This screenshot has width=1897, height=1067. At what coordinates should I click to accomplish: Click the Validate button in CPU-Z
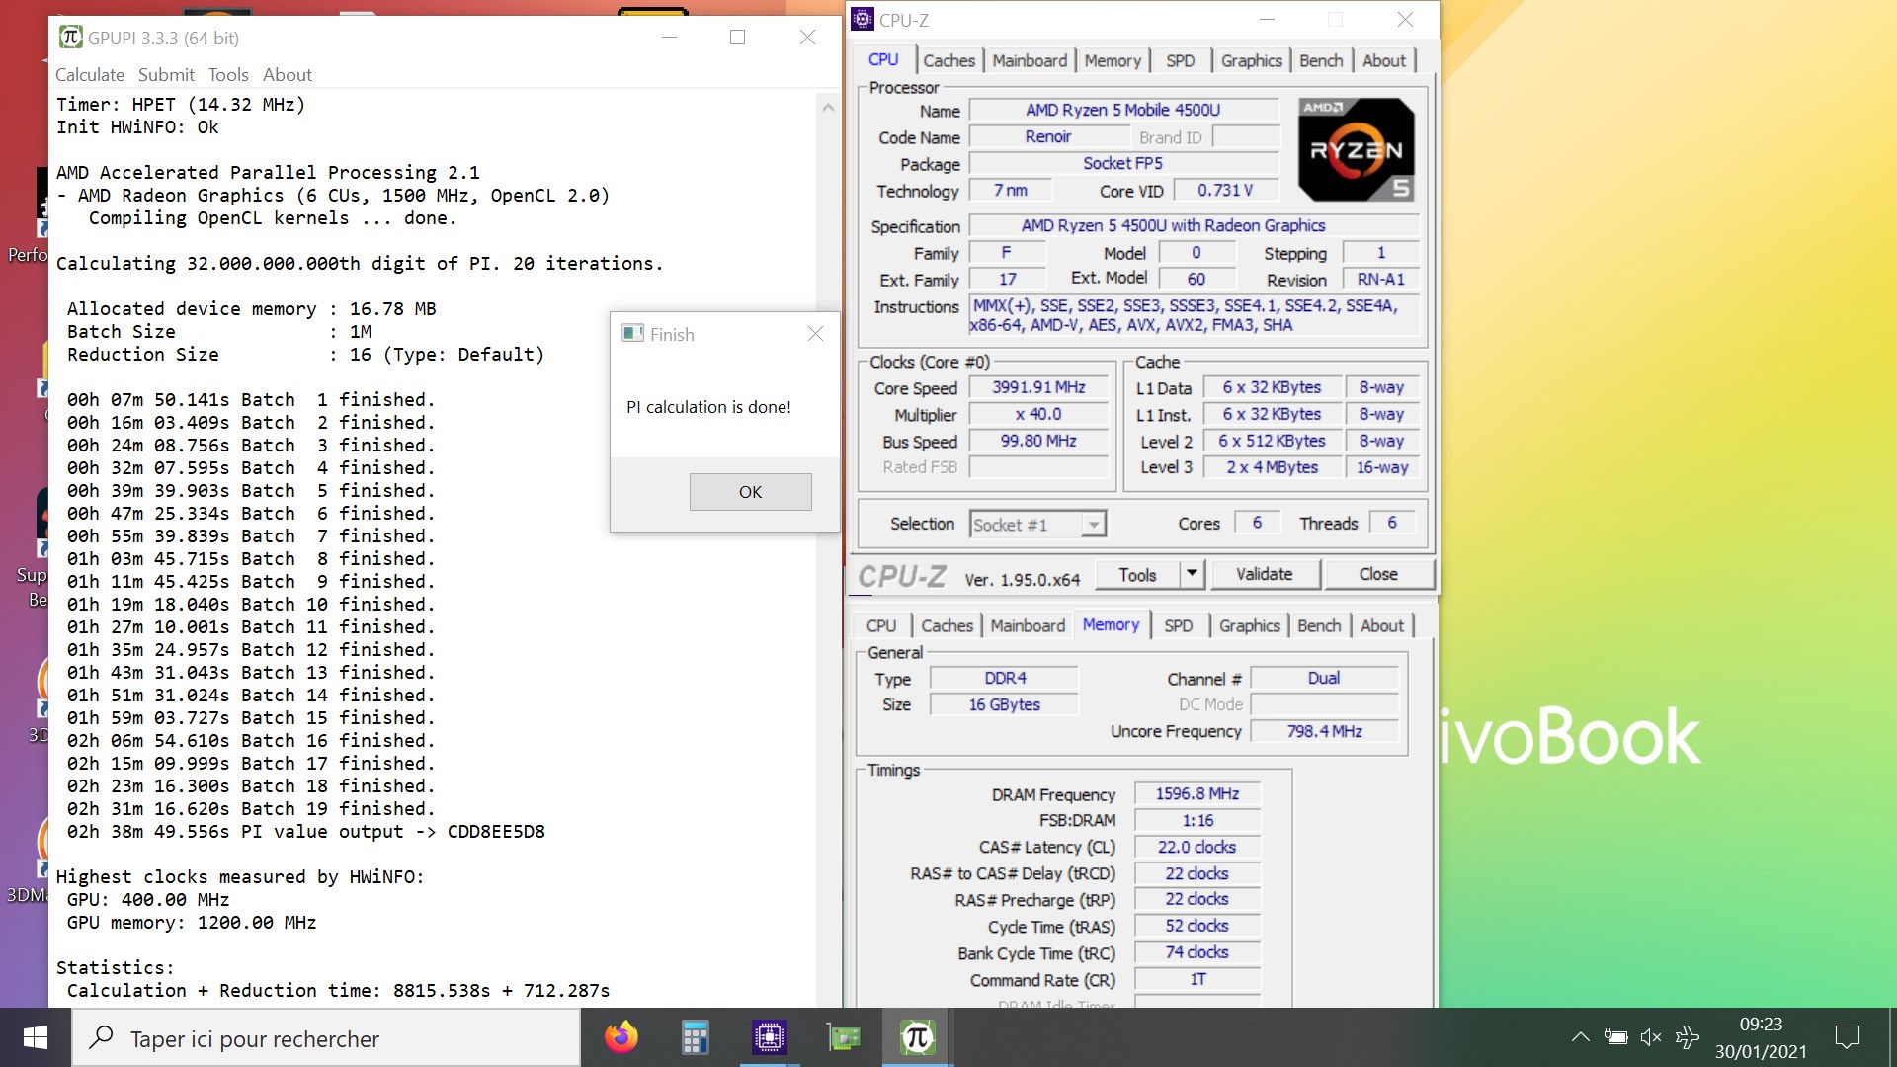(x=1264, y=575)
